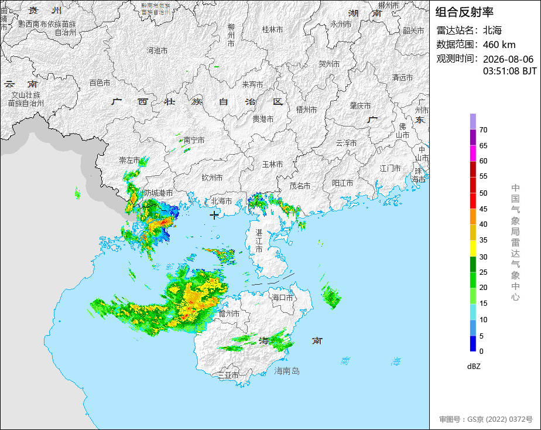Click the 三亚市 city label
Image resolution: width=541 pixels, height=430 pixels.
228,375
